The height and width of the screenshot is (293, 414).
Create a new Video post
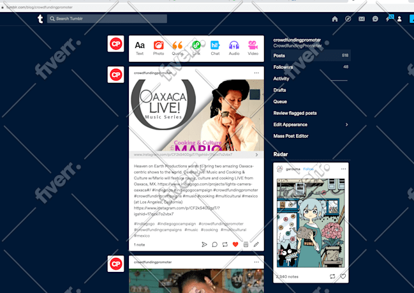coord(253,48)
